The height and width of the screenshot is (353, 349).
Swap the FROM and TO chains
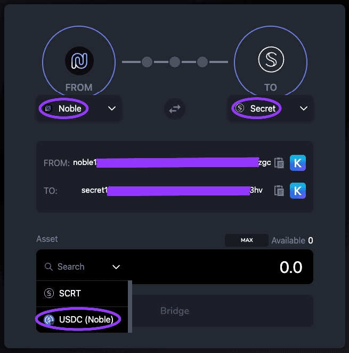175,109
